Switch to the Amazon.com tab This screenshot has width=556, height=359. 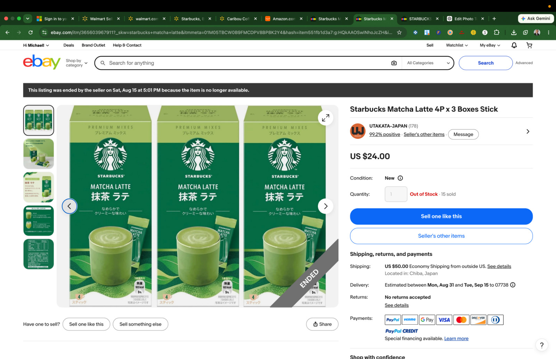(x=284, y=19)
